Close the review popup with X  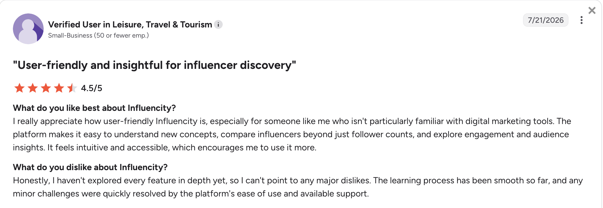(592, 10)
